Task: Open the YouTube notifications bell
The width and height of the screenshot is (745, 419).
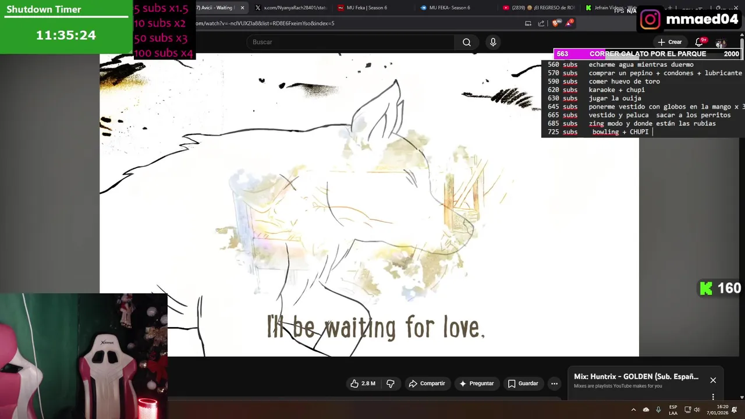Action: (x=700, y=42)
